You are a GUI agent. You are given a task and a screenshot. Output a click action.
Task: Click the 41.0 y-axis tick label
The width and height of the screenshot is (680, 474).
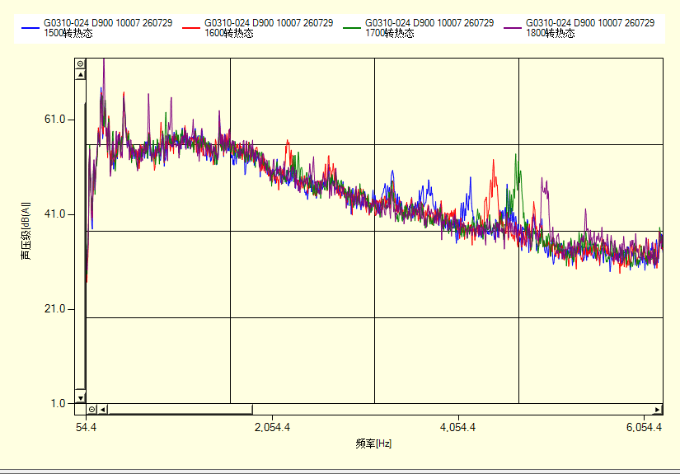click(x=54, y=214)
